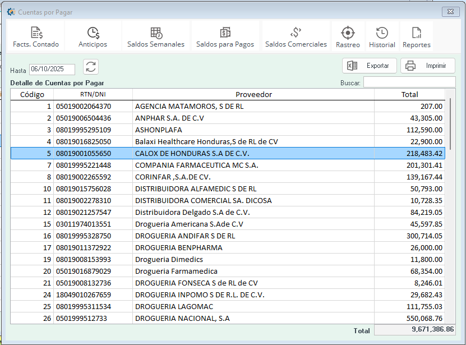Click the Rastreo tracking icon
466x345 pixels.
click(x=348, y=37)
